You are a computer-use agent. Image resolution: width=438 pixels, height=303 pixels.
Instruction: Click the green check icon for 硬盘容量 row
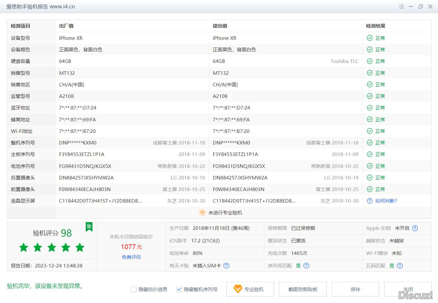370,61
